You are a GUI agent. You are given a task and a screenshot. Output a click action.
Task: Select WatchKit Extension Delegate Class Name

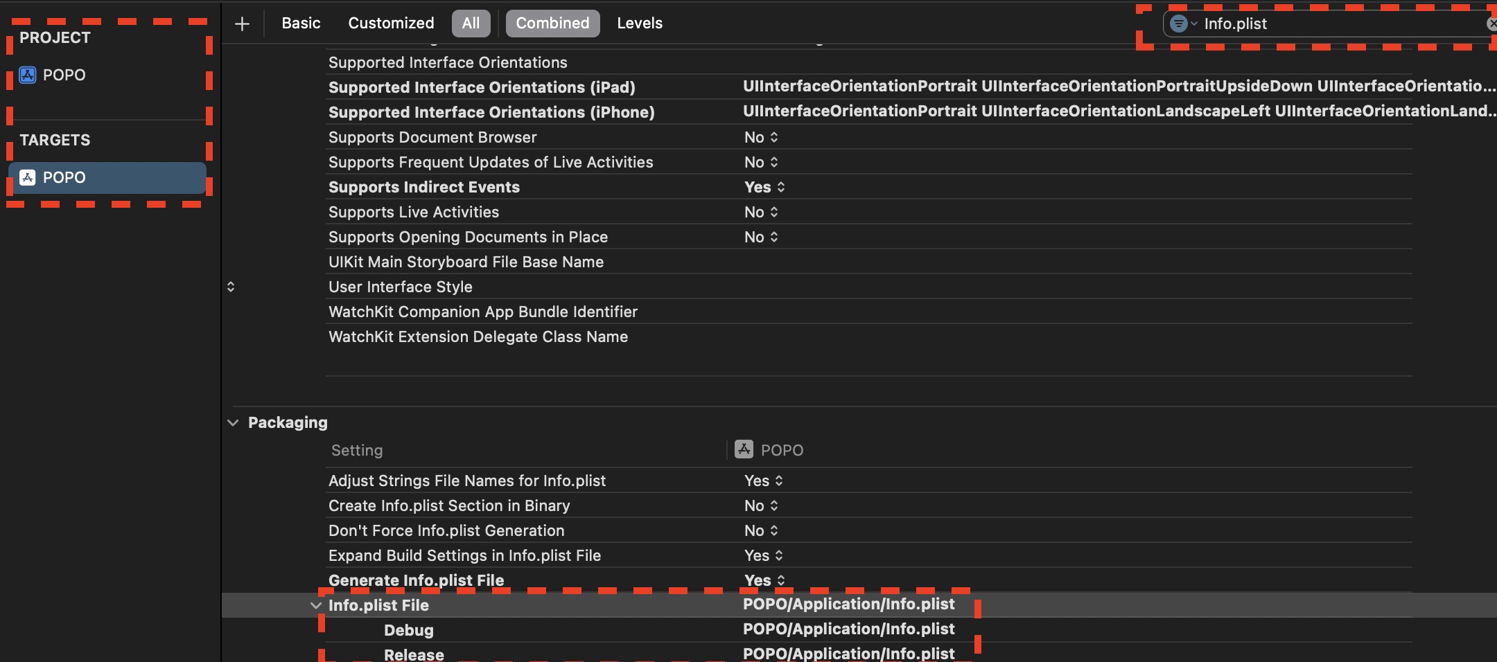pyautogui.click(x=478, y=337)
